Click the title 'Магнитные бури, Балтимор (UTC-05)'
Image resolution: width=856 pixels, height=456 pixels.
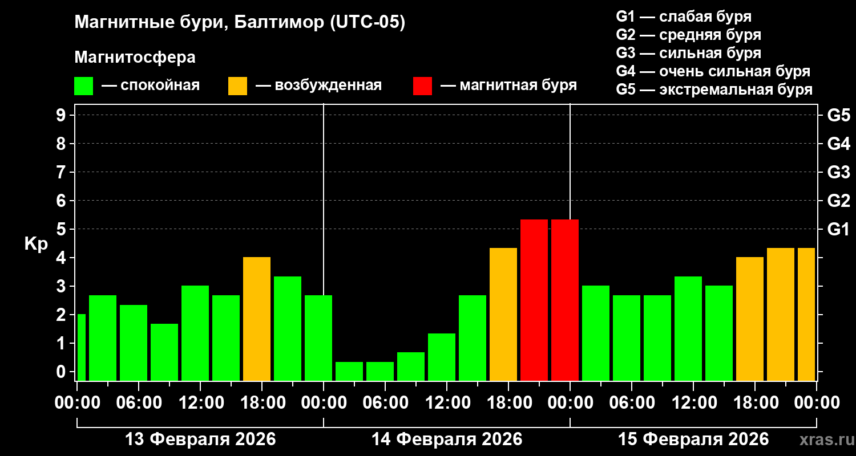(240, 23)
